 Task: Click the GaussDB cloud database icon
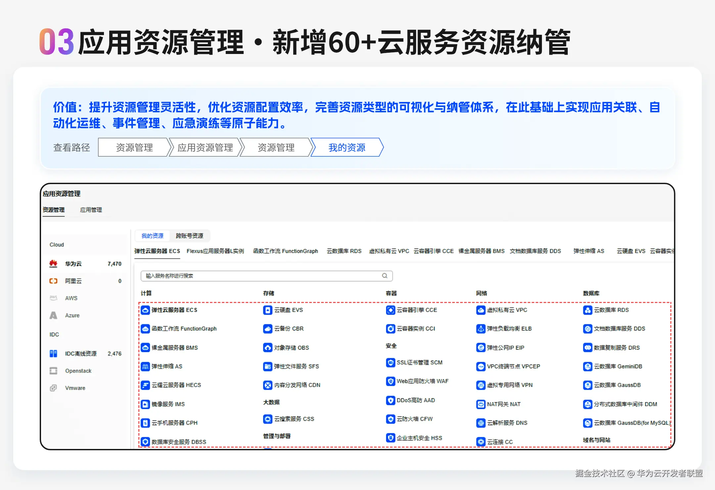587,385
